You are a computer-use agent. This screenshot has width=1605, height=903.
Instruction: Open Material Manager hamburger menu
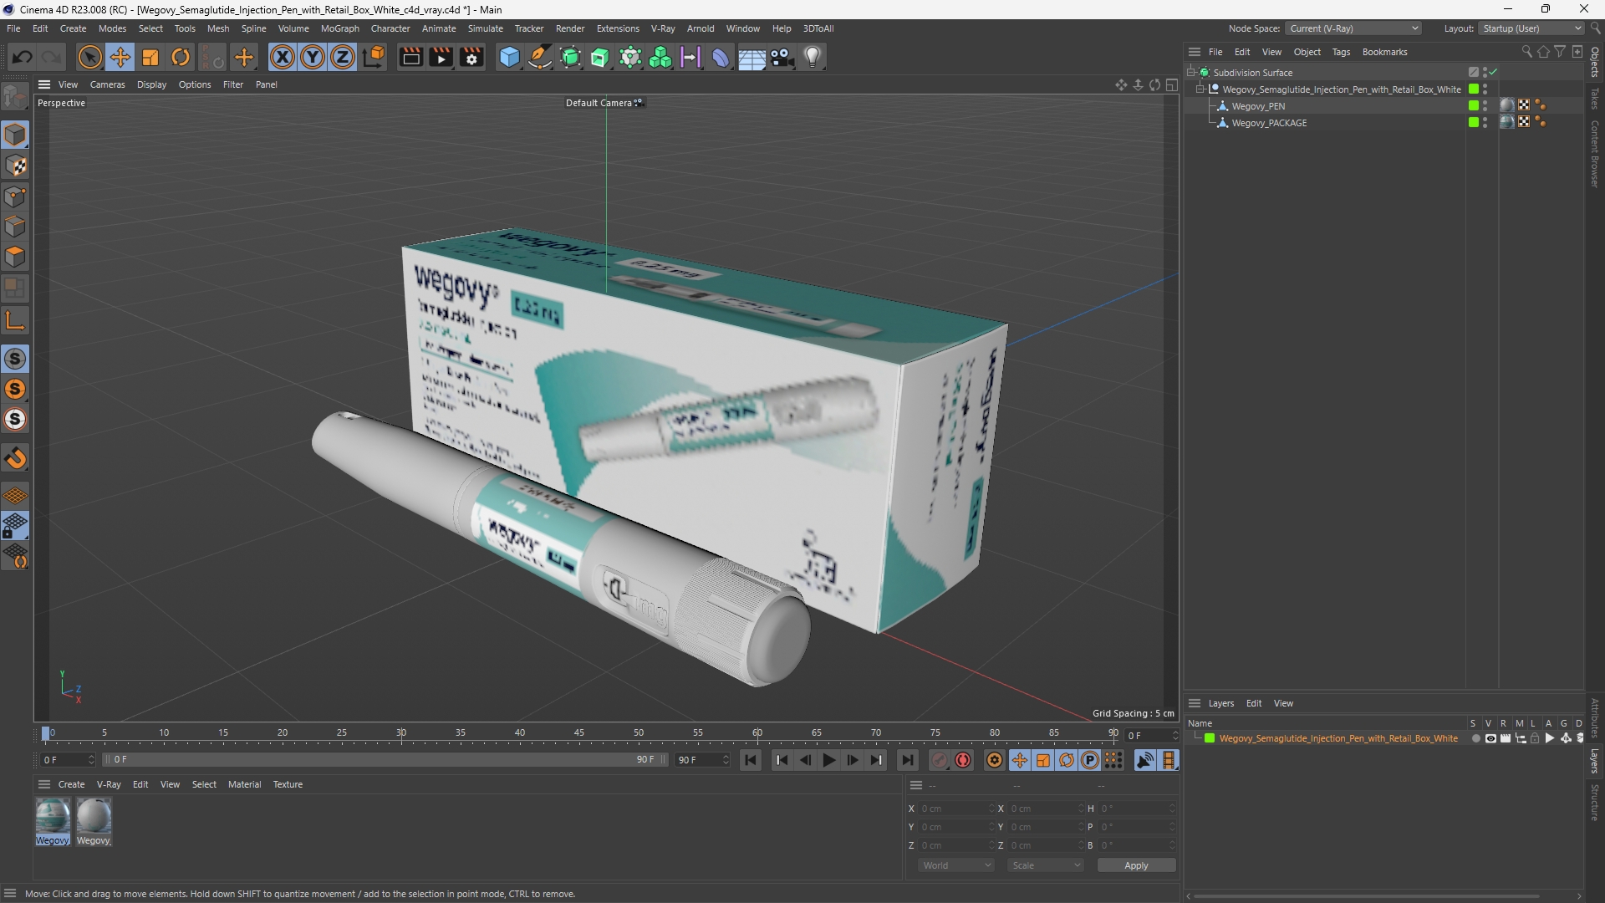point(44,784)
